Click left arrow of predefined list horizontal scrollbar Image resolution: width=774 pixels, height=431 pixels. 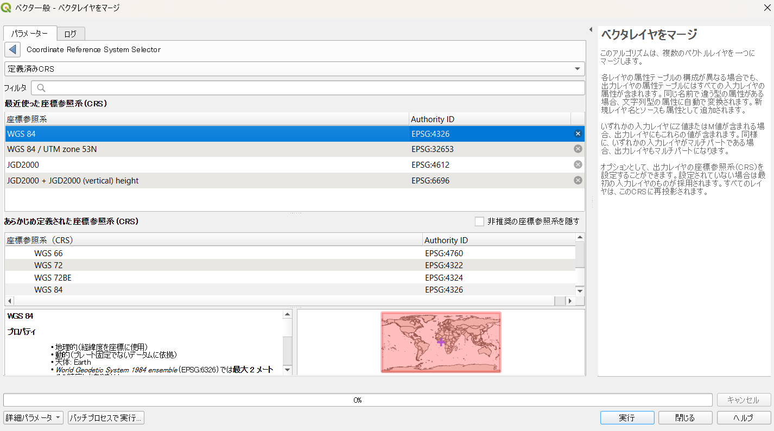pyautogui.click(x=9, y=301)
